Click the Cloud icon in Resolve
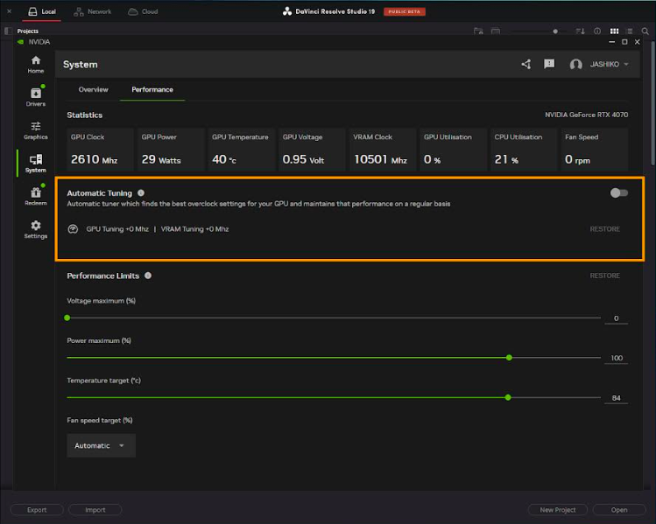The image size is (656, 524). click(132, 11)
